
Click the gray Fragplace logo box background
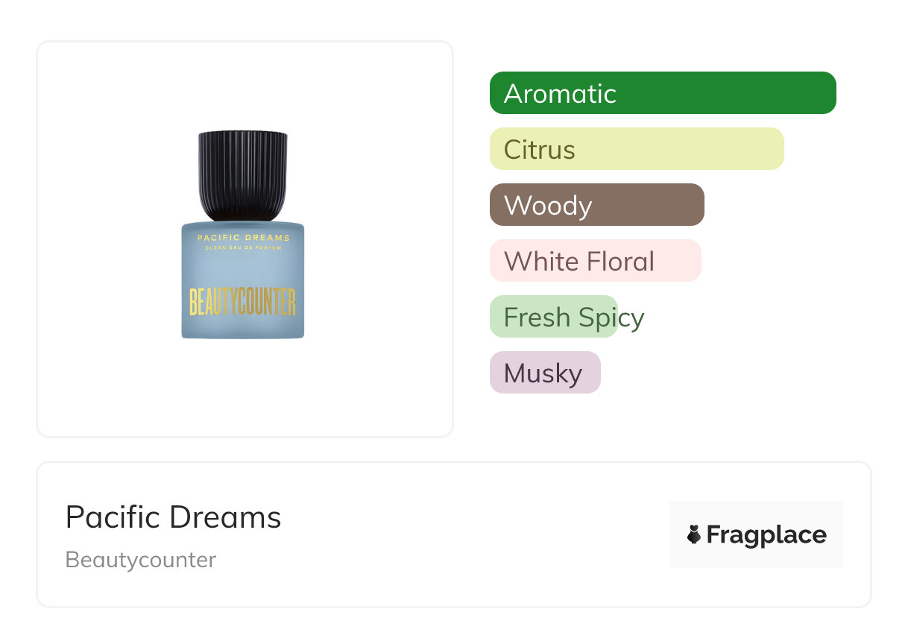tap(757, 511)
